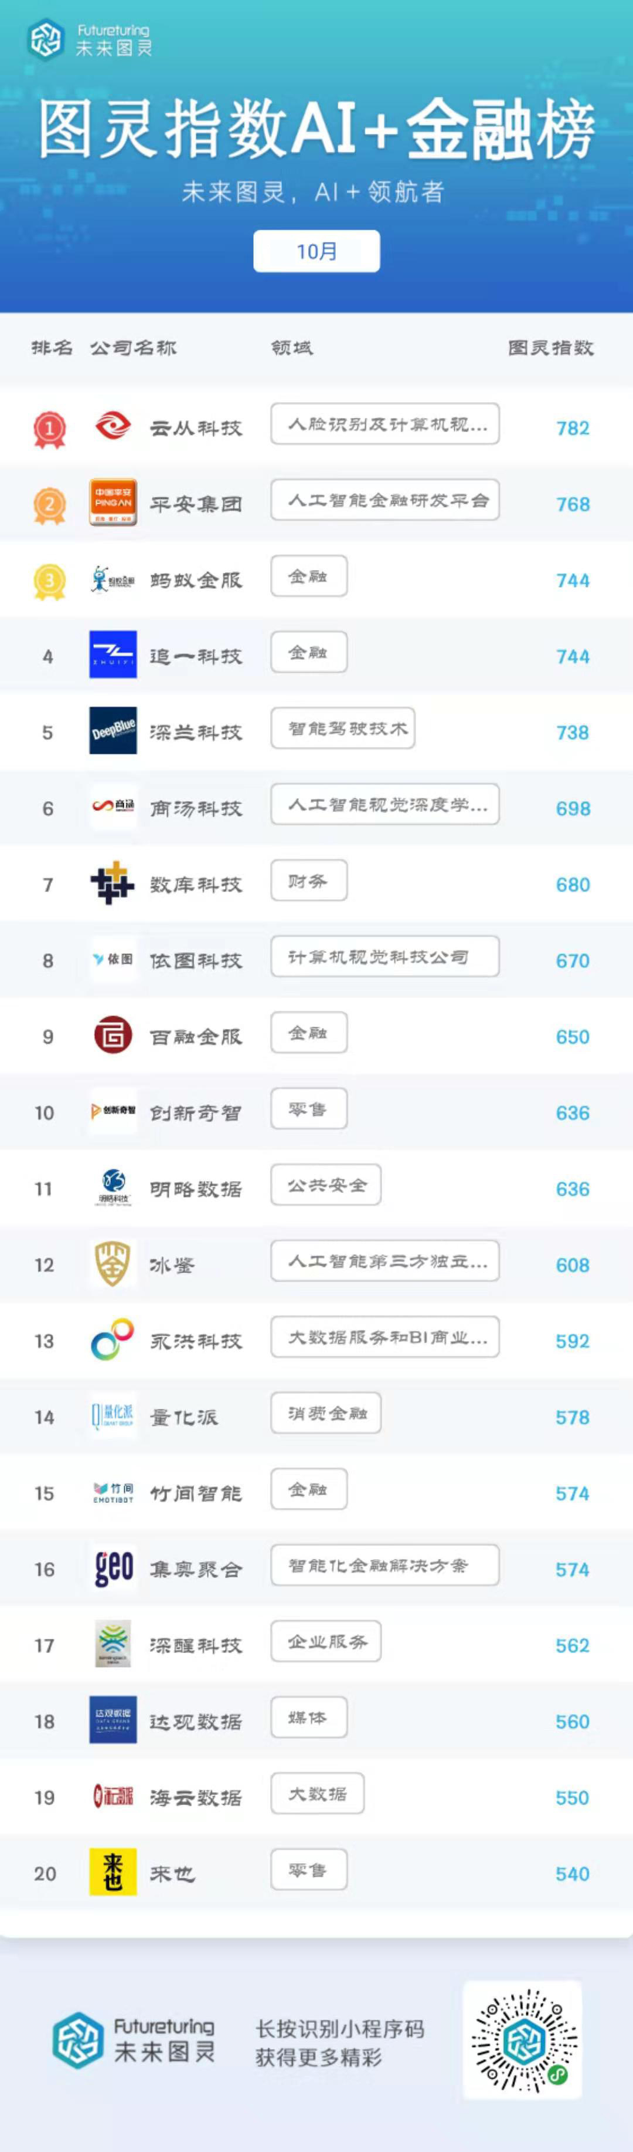Click the gold rank 3 medal
Viewport: 633px width, 2152px height.
click(49, 581)
